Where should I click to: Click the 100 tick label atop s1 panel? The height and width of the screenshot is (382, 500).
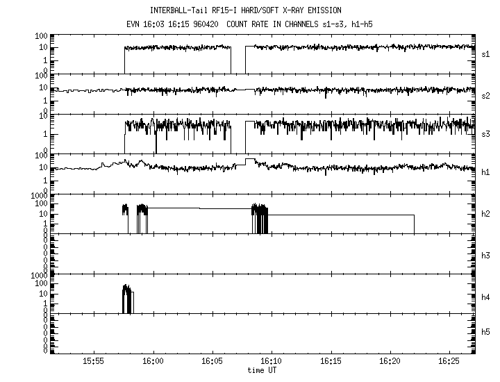pyautogui.click(x=41, y=36)
